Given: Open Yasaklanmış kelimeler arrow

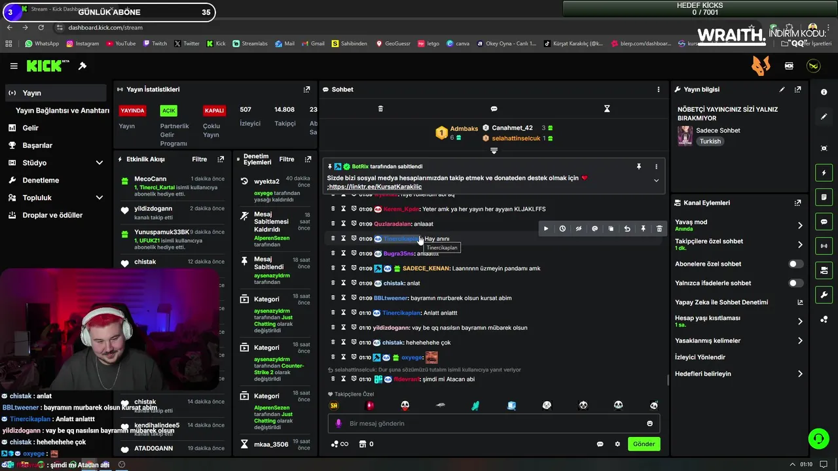Looking at the screenshot, I should 800,341.
